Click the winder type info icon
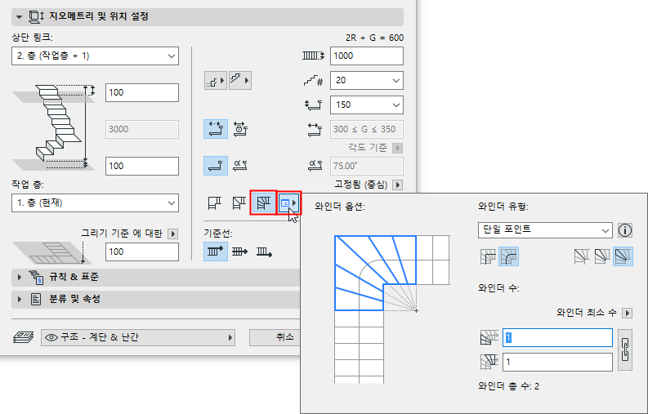Screen dimensions: 648x414 pyautogui.click(x=625, y=230)
